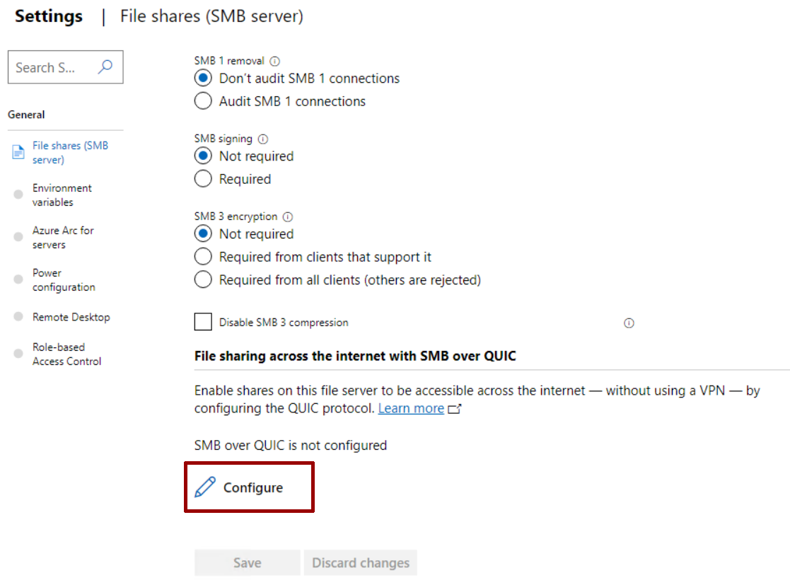Image resolution: width=790 pixels, height=585 pixels.
Task: Click the search magnifier icon
Action: pyautogui.click(x=105, y=66)
